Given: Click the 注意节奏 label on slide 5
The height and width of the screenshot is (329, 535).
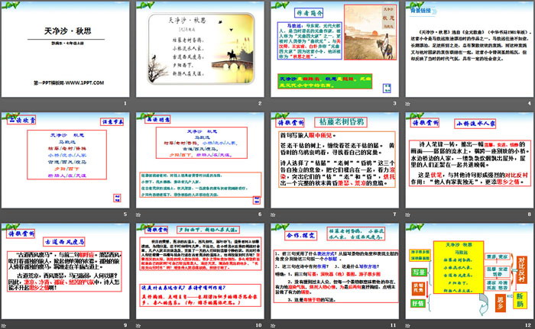Looking at the screenshot, I should (x=109, y=121).
